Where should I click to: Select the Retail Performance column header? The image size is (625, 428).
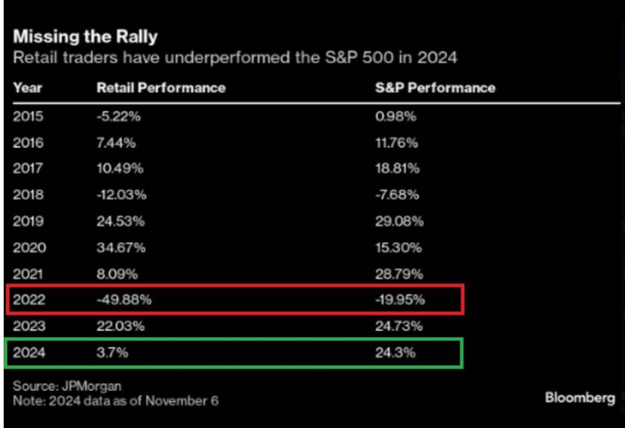click(x=161, y=88)
